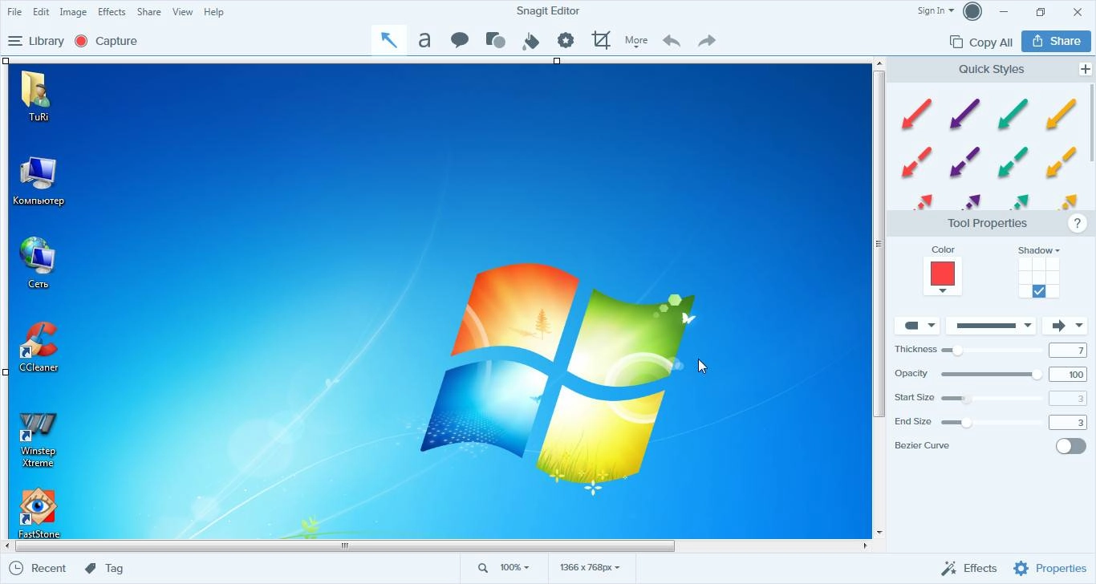Select the Callout speech bubble tool
The height and width of the screenshot is (584, 1096).
click(x=460, y=40)
